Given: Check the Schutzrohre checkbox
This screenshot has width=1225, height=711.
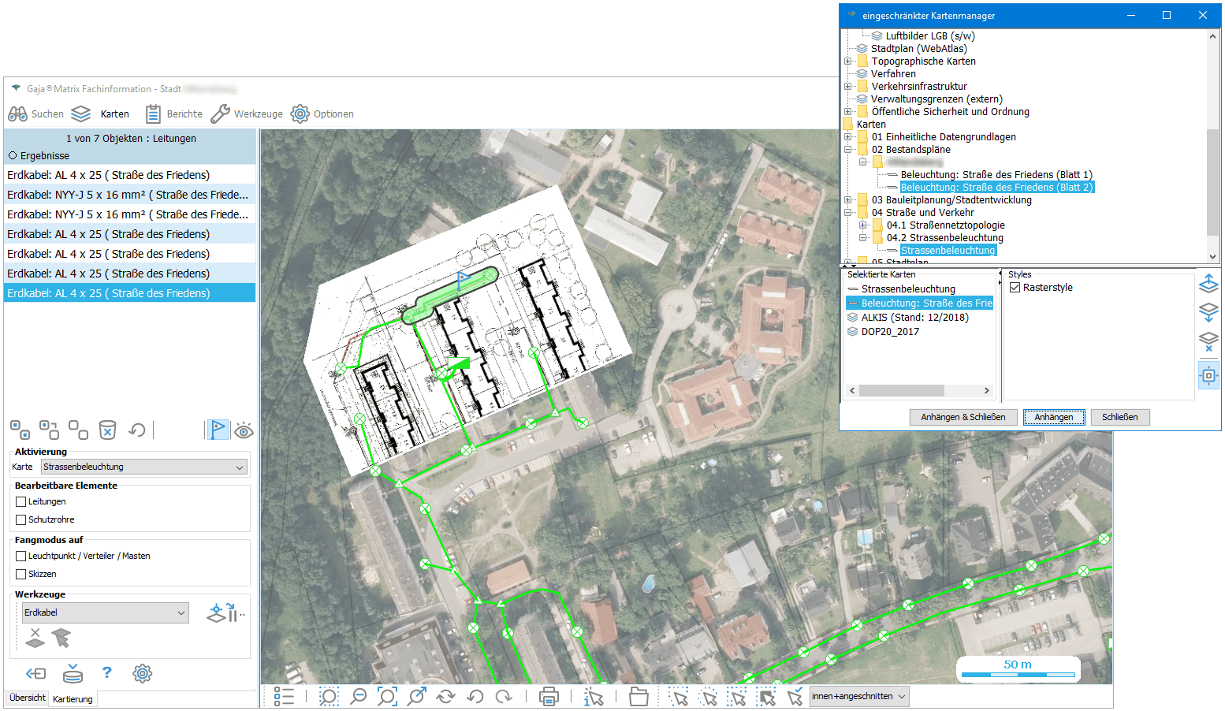Looking at the screenshot, I should pos(21,520).
